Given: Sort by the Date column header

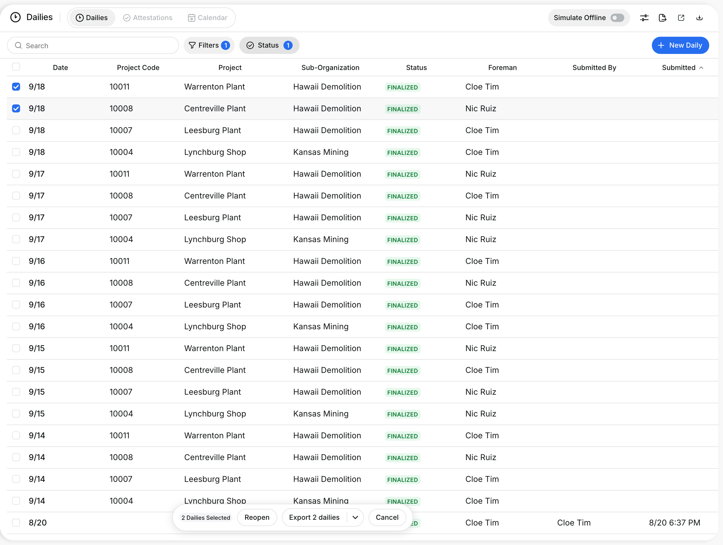Looking at the screenshot, I should pos(61,68).
